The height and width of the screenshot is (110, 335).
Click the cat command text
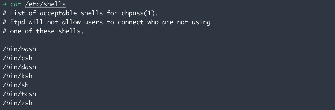(16, 4)
